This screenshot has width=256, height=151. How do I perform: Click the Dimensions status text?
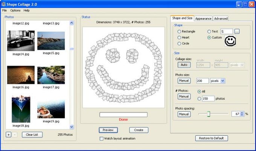(123, 22)
